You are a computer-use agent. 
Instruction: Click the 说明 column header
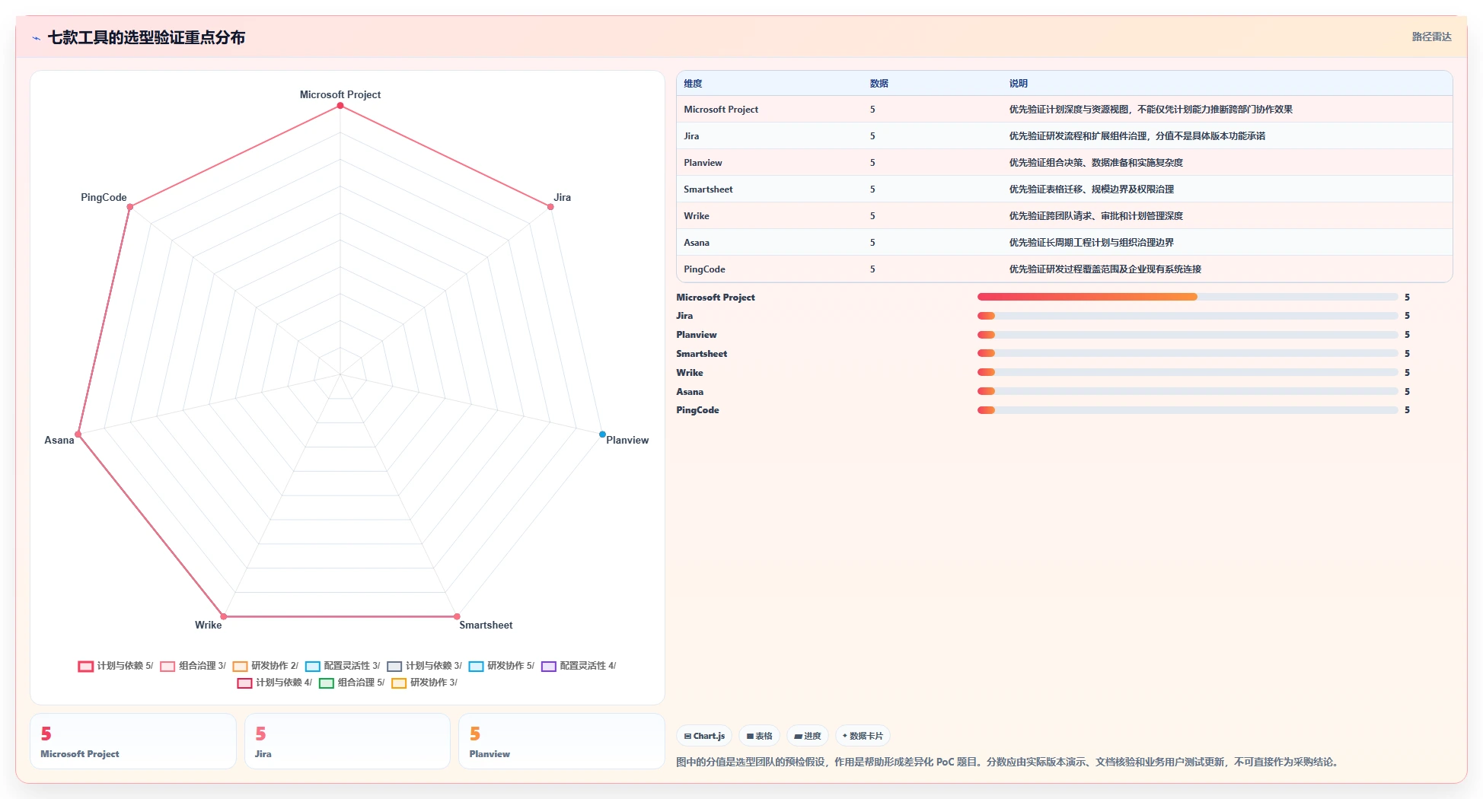(x=1019, y=84)
